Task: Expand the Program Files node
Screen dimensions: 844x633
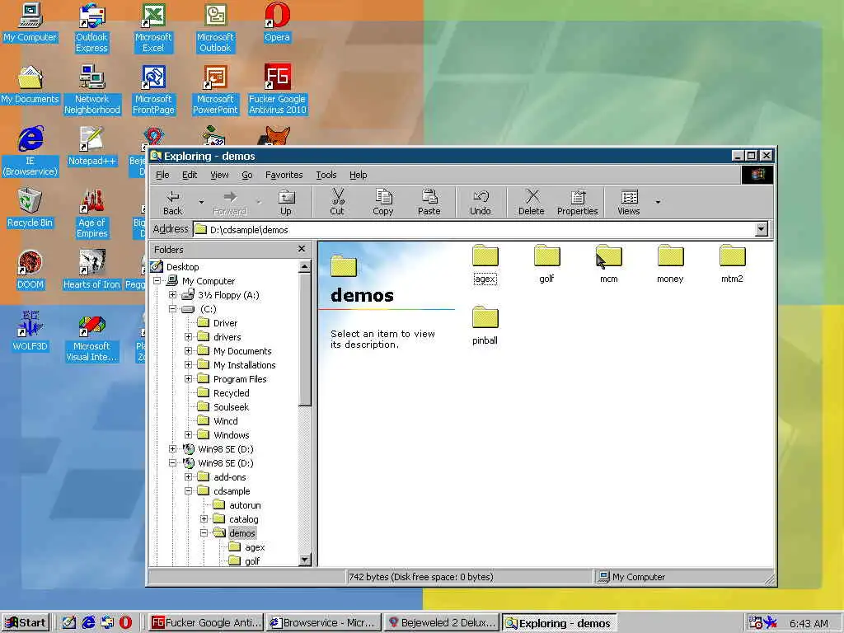Action: click(189, 379)
